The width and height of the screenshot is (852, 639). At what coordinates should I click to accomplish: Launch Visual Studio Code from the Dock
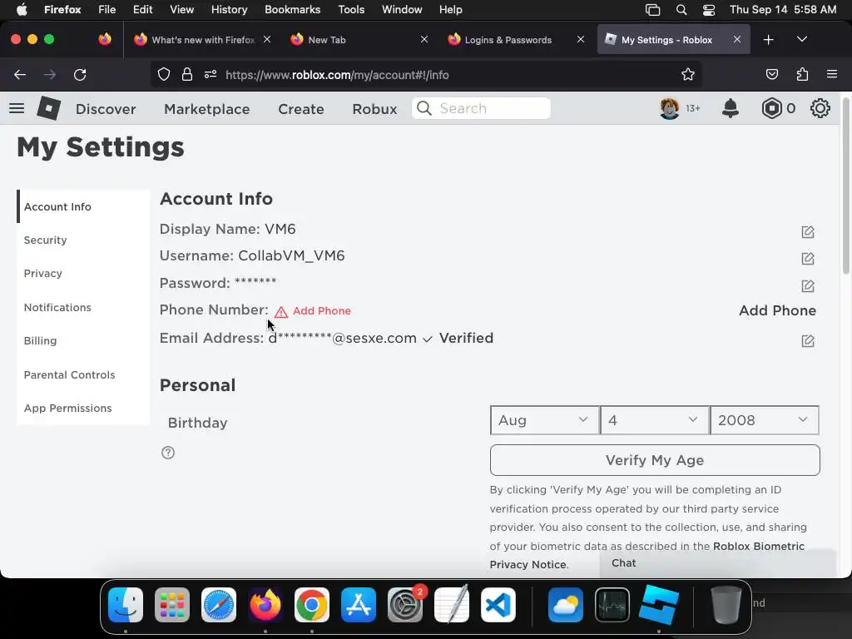(498, 605)
